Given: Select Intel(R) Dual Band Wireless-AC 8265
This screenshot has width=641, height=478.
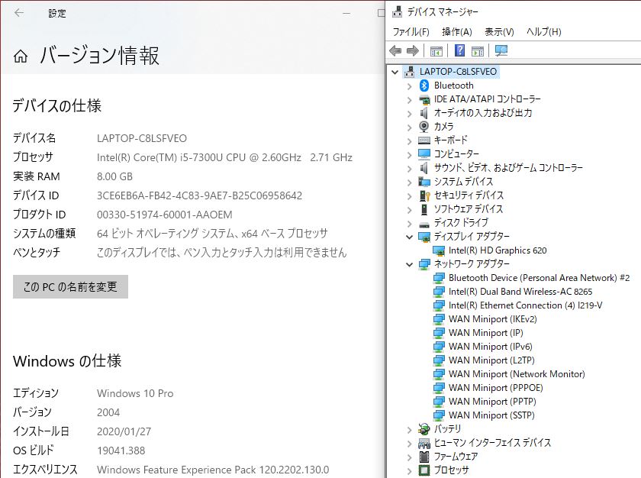Looking at the screenshot, I should pos(520,292).
